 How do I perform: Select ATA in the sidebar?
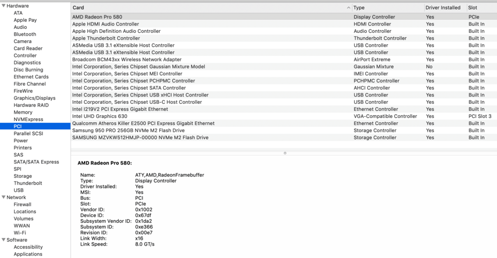tap(18, 13)
